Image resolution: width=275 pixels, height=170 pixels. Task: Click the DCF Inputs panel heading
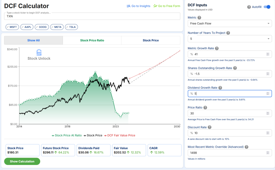click(197, 5)
